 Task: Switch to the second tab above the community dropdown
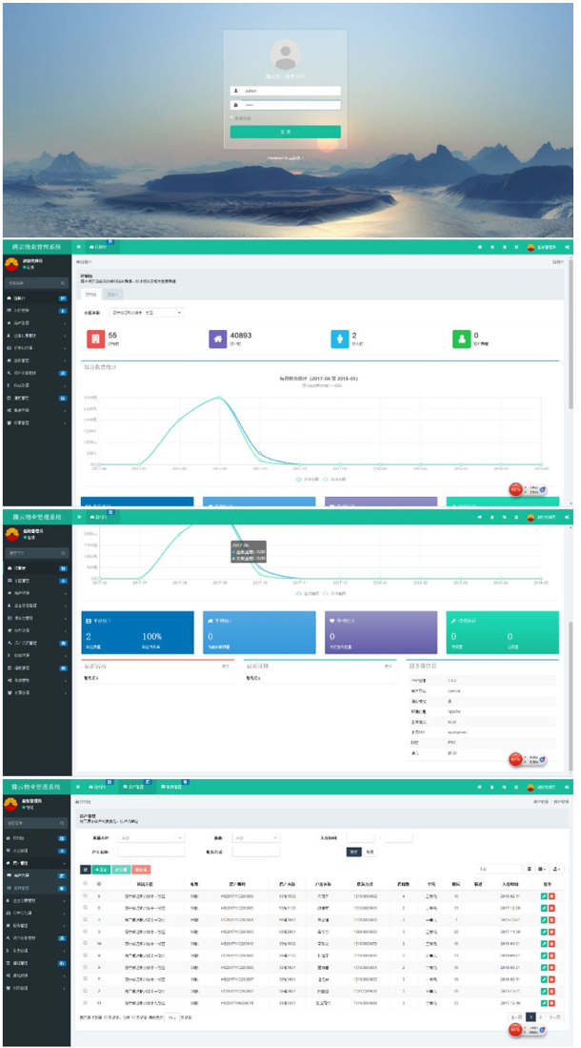pos(111,295)
